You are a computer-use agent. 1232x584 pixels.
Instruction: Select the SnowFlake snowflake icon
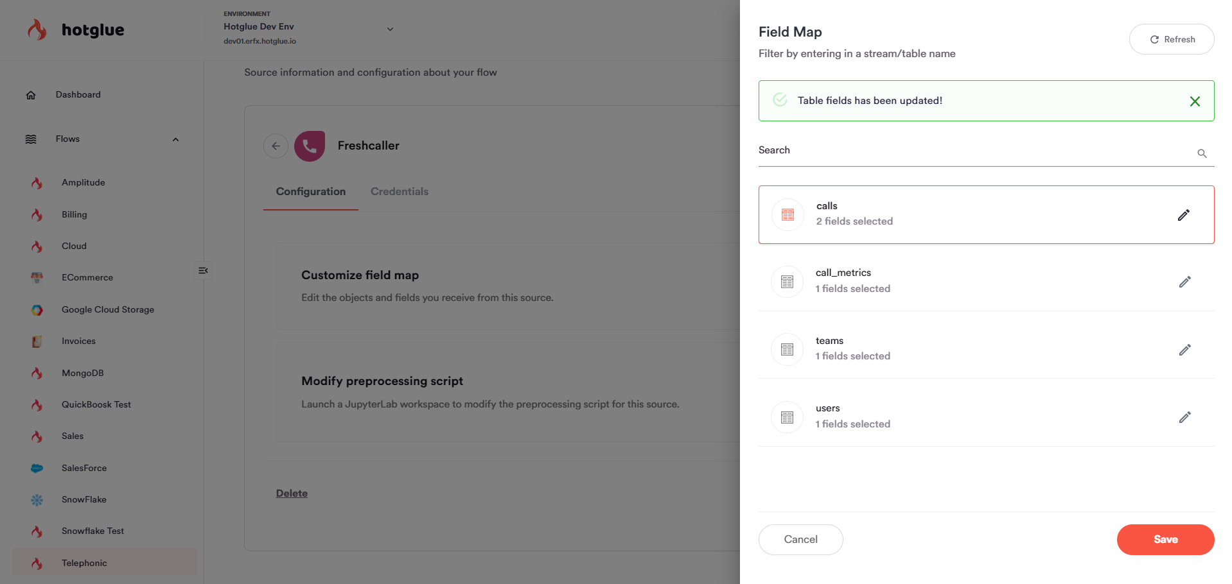tap(37, 499)
